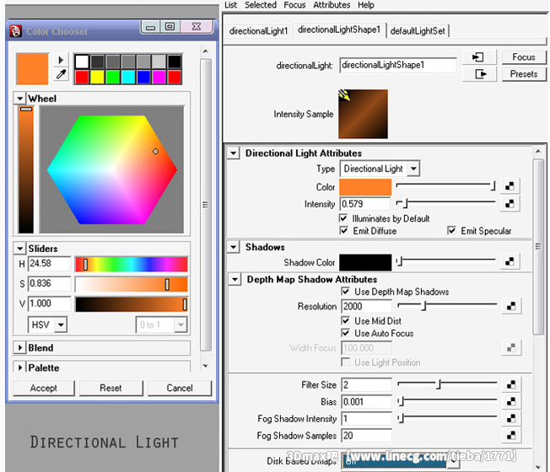Click the Saturation slider bar
The width and height of the screenshot is (550, 472).
point(132,284)
